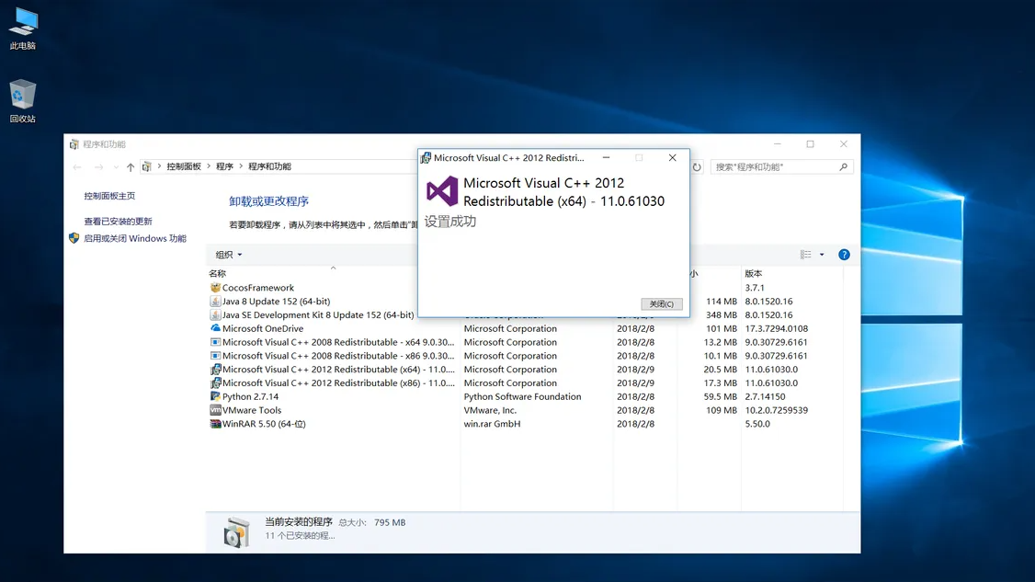Viewport: 1035px width, 582px height.
Task: Click the 关闭(C) button in the setup dialog
Action: [x=662, y=304]
